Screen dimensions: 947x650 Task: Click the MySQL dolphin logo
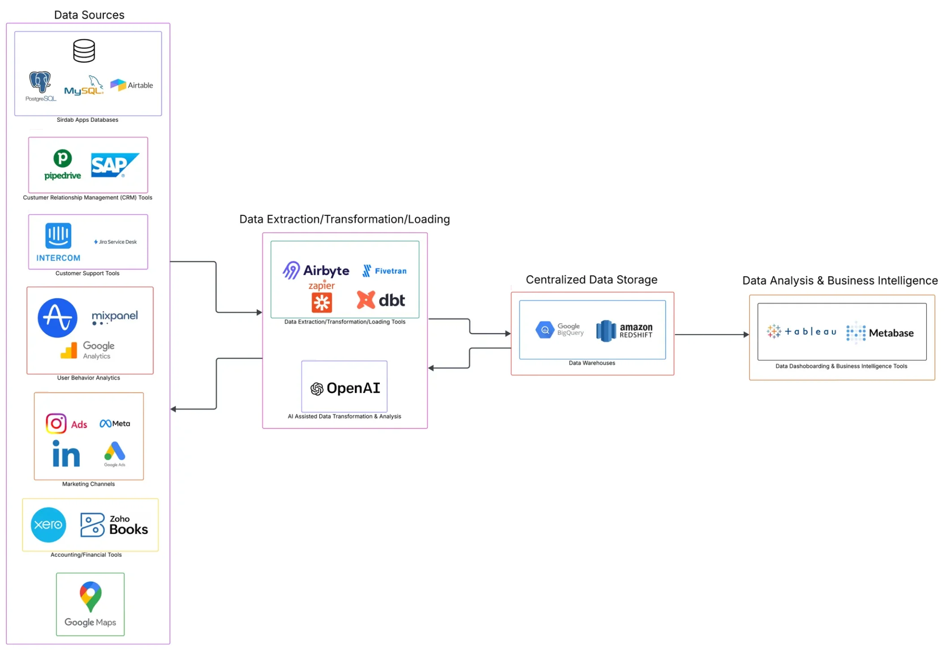point(84,86)
